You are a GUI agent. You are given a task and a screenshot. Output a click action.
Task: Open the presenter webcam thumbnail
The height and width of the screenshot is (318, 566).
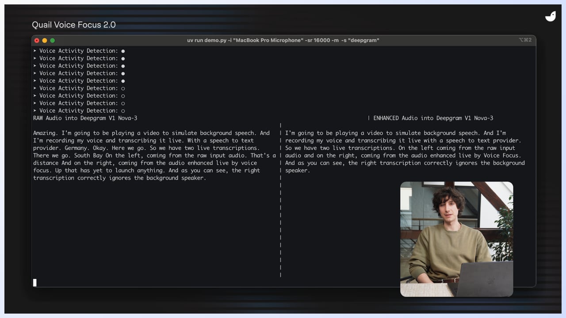[457, 239]
